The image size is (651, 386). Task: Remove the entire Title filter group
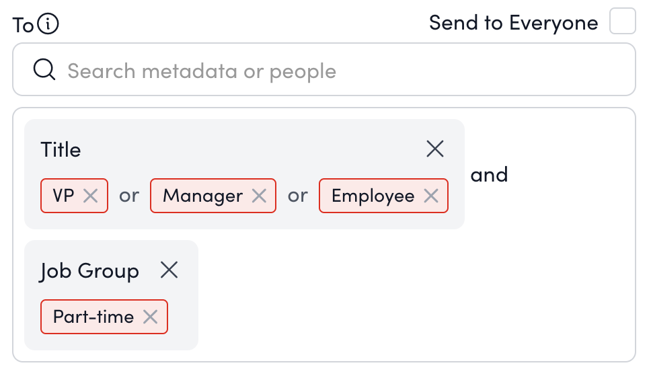click(435, 149)
